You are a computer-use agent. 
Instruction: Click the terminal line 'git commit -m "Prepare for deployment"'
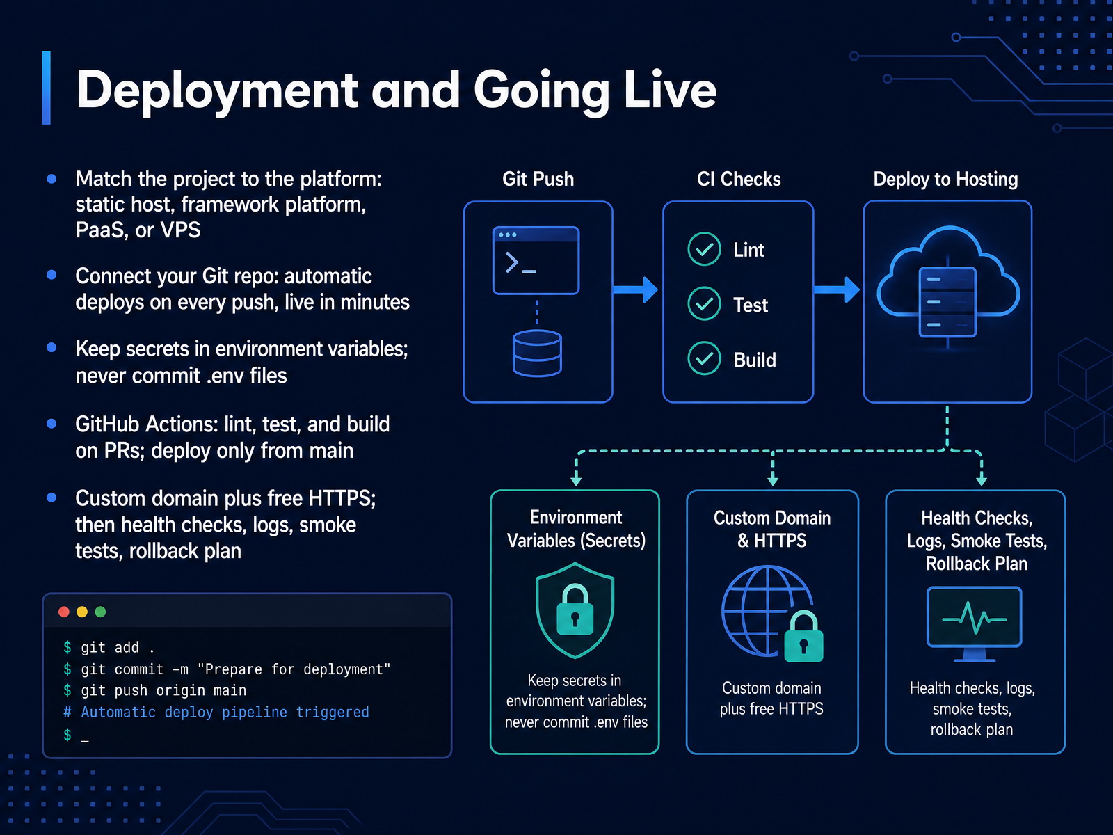[227, 669]
